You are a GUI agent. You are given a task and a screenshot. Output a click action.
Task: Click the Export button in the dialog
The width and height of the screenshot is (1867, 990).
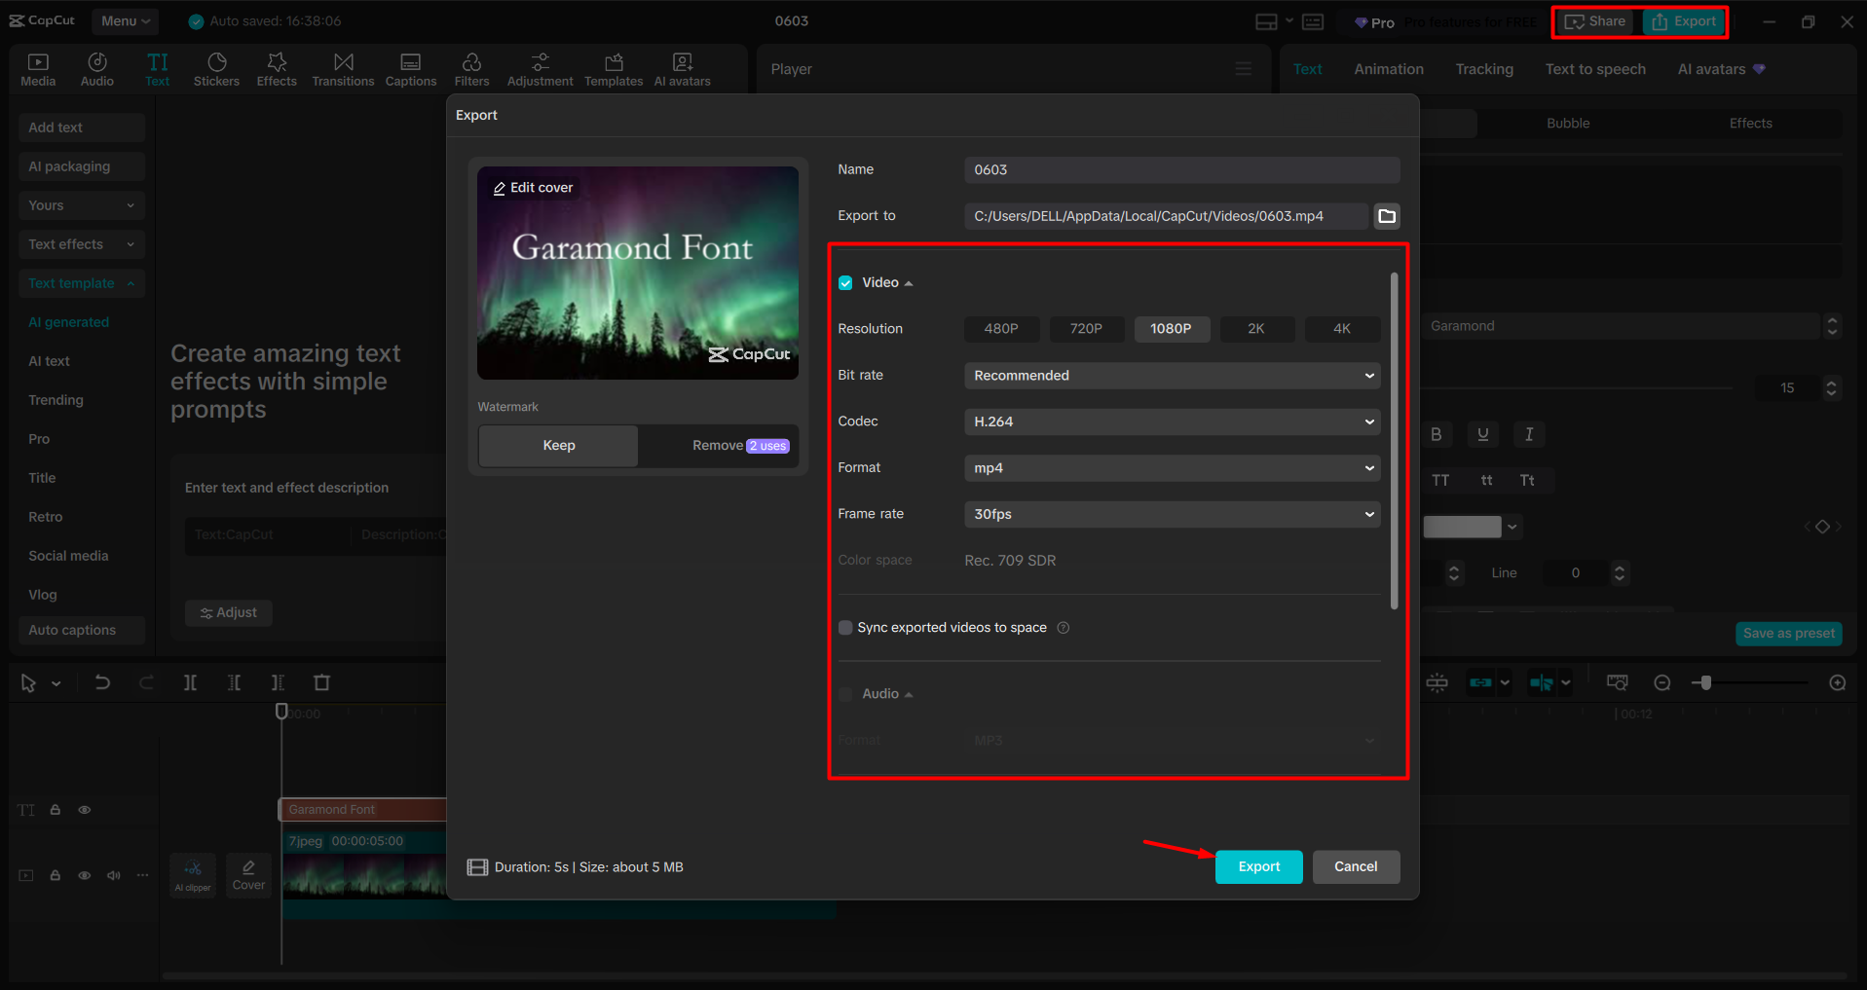[x=1258, y=866]
